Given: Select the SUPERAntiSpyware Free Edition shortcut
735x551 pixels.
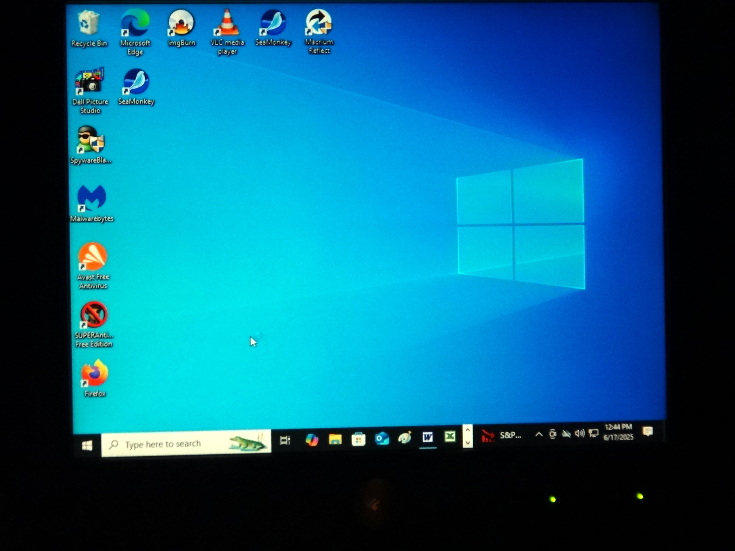Looking at the screenshot, I should pyautogui.click(x=94, y=325).
